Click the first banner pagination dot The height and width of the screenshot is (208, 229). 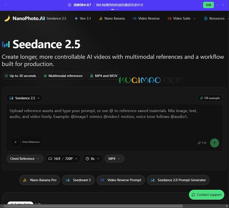[112, 9]
